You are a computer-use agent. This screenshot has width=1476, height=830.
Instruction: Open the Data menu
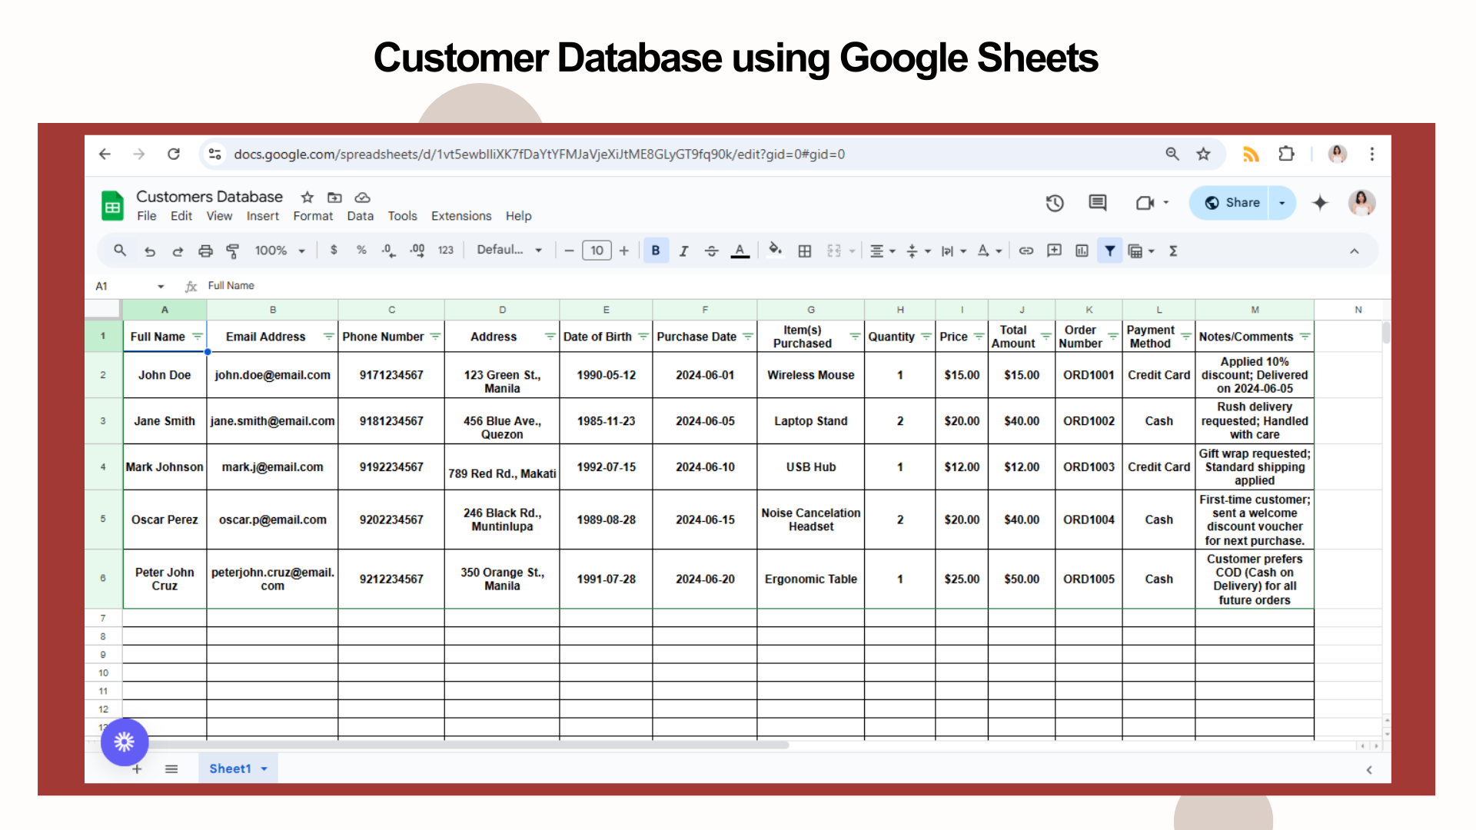(x=360, y=216)
